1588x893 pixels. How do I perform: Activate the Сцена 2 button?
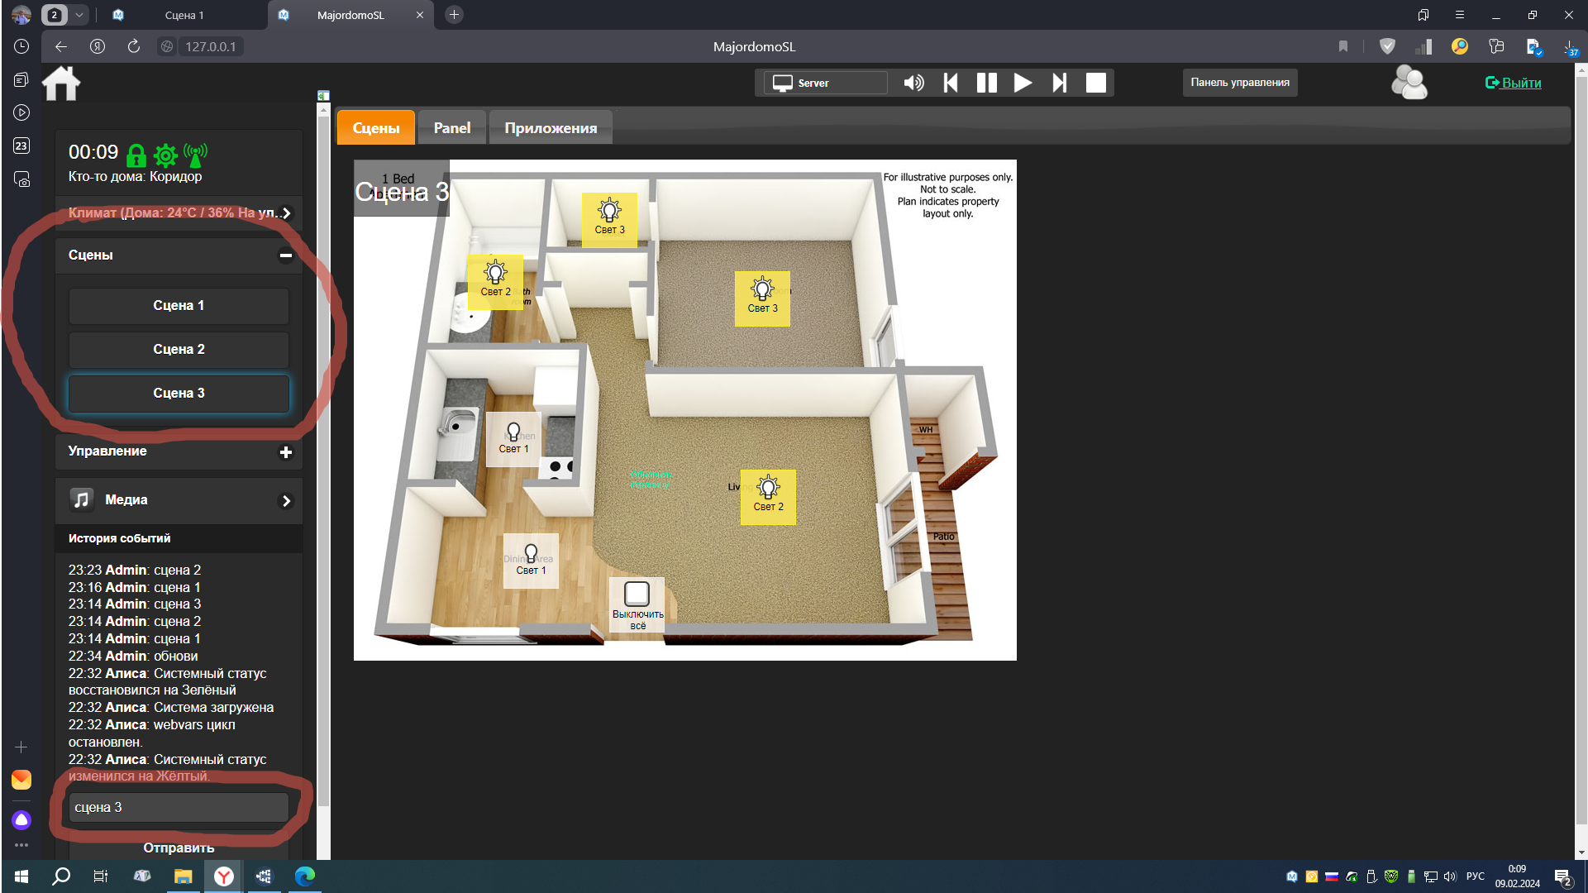[179, 350]
